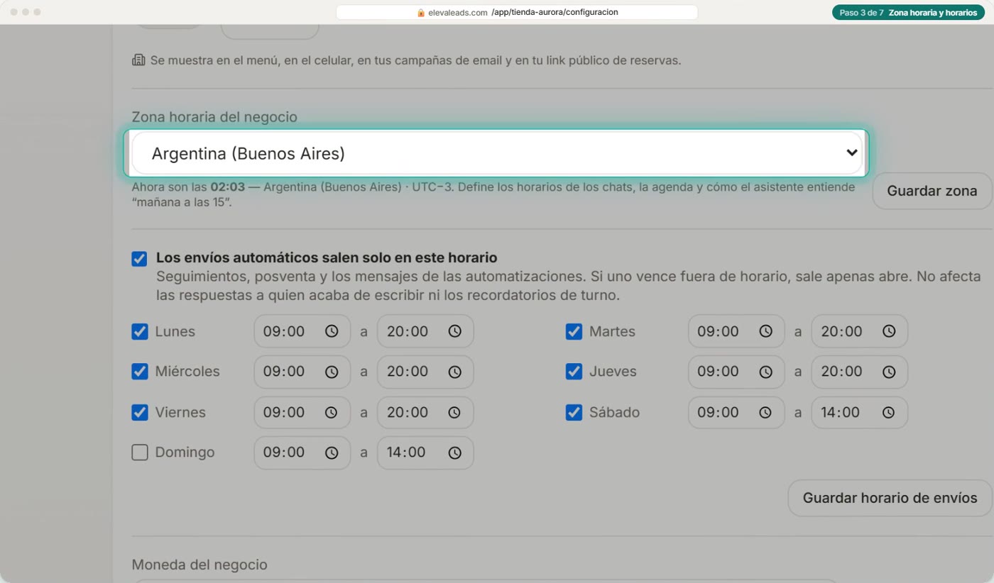The image size is (994, 583).
Task: Open the Viernes end time clock picker
Action: [x=454, y=412]
